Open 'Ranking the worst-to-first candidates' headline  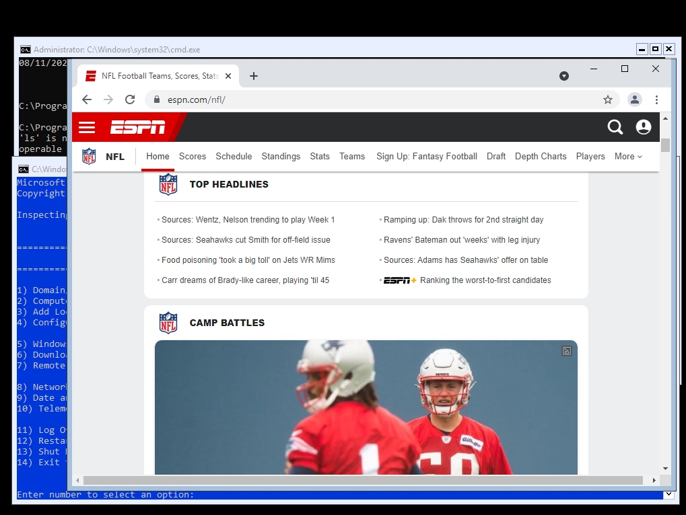click(485, 280)
